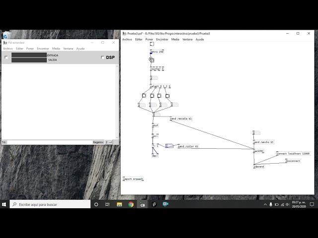
Task: Select the osc~ object
Action: [155, 136]
